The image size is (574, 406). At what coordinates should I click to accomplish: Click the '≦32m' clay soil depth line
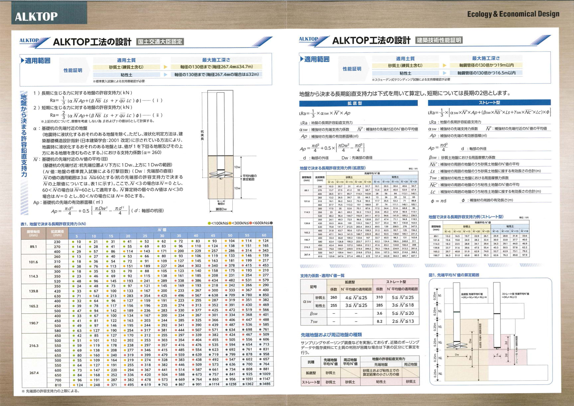tap(217, 75)
